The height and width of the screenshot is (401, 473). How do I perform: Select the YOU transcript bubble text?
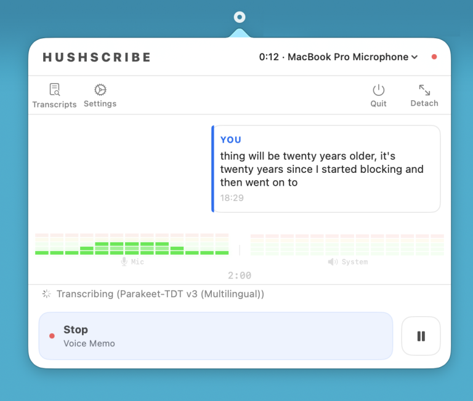[x=322, y=169]
